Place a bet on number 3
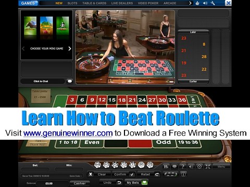Image resolution: width=250 pixels, height=187 pixels. pos(72,100)
